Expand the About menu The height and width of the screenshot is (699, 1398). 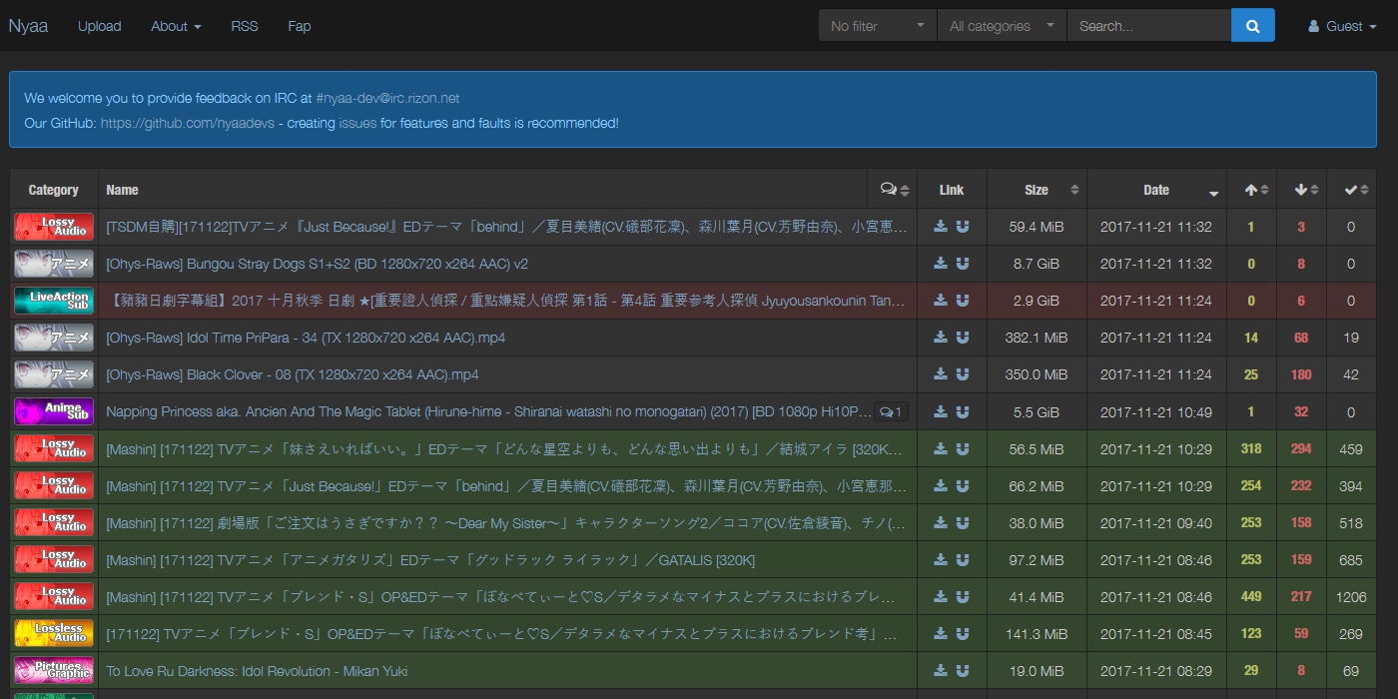(x=176, y=26)
